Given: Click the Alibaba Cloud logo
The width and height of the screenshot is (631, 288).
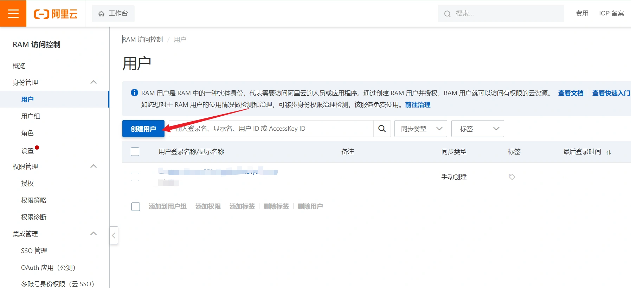Looking at the screenshot, I should 56,14.
